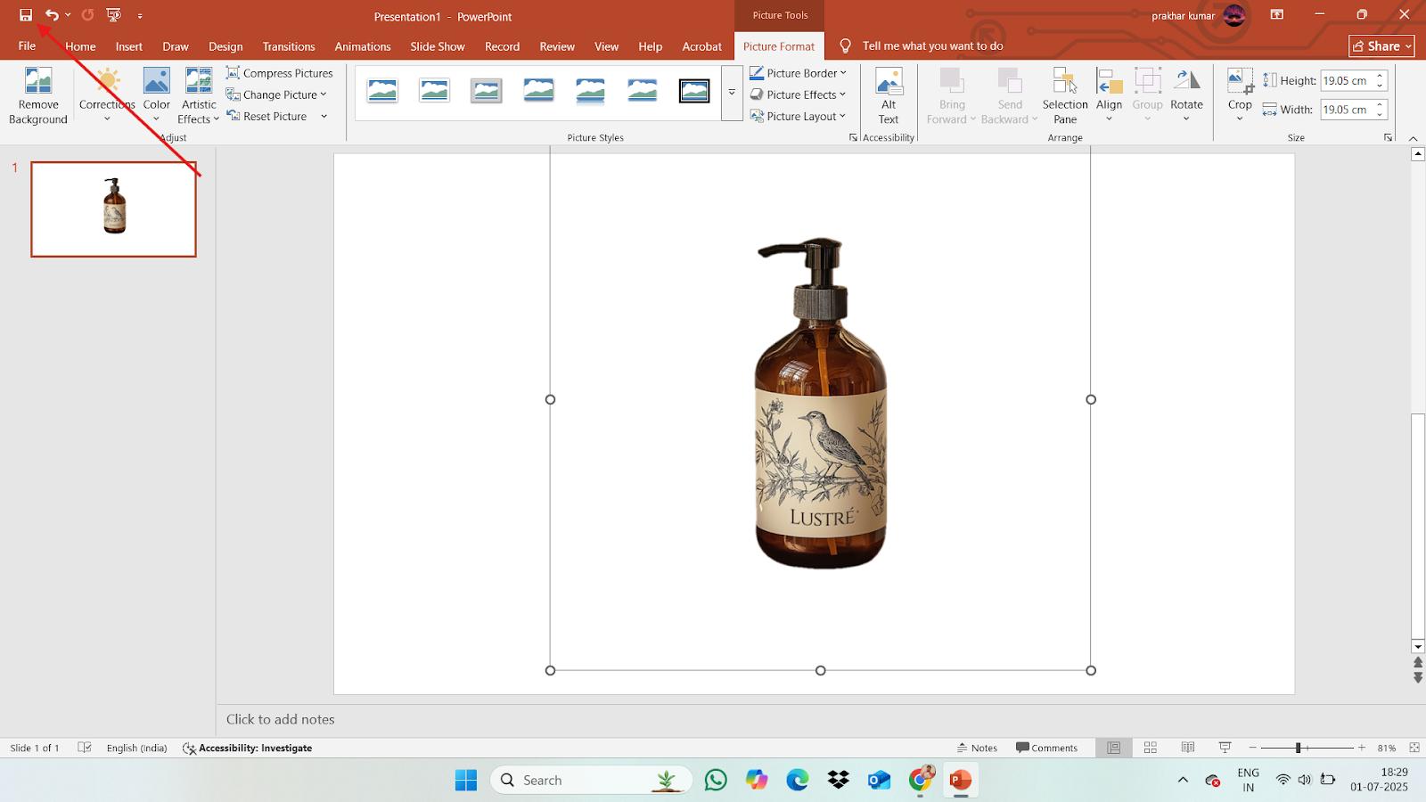Click the spell check icon in status bar

click(x=85, y=748)
